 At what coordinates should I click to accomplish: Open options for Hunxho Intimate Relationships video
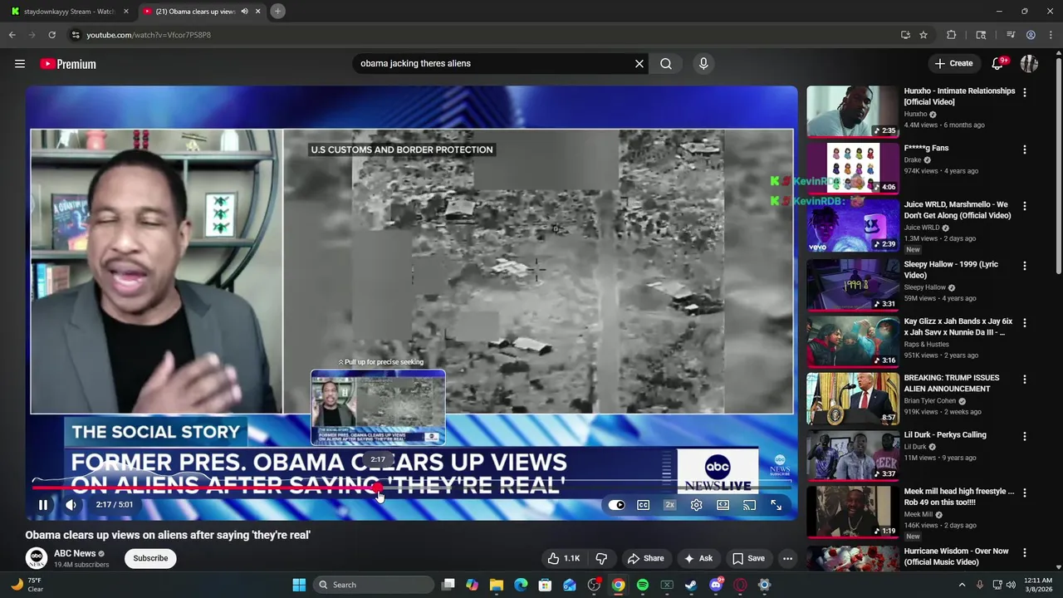pyautogui.click(x=1025, y=93)
